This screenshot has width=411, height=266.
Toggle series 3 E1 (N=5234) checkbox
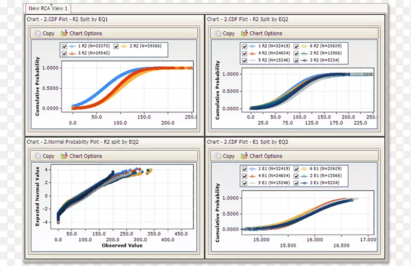[x=296, y=183]
